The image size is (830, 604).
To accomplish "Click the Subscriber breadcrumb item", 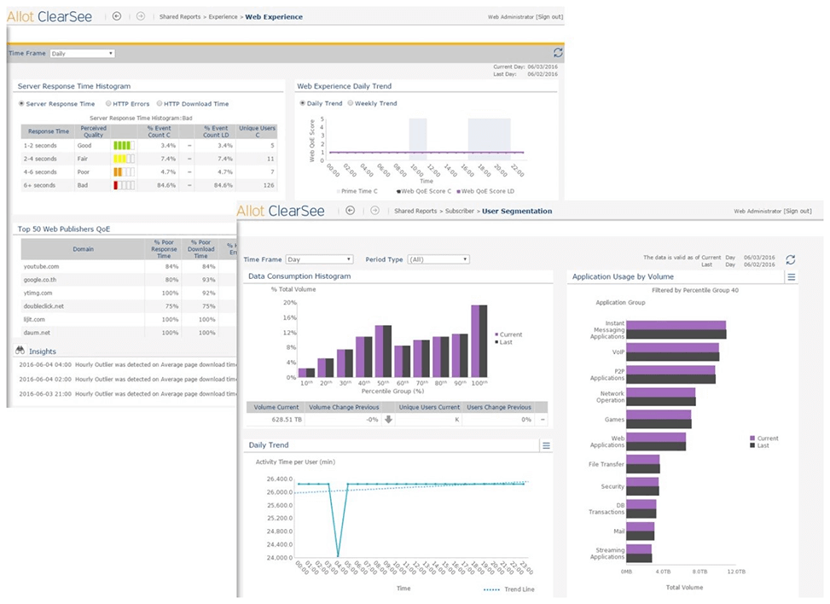I will click(460, 211).
